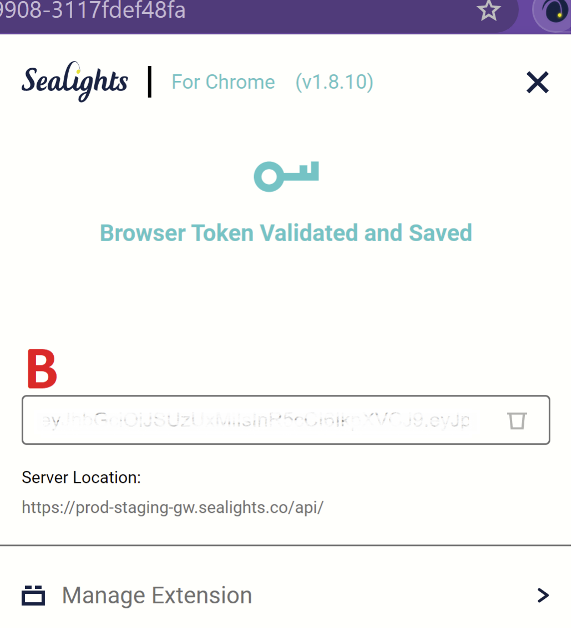Expand Manage Extension using the chevron arrow

(543, 596)
